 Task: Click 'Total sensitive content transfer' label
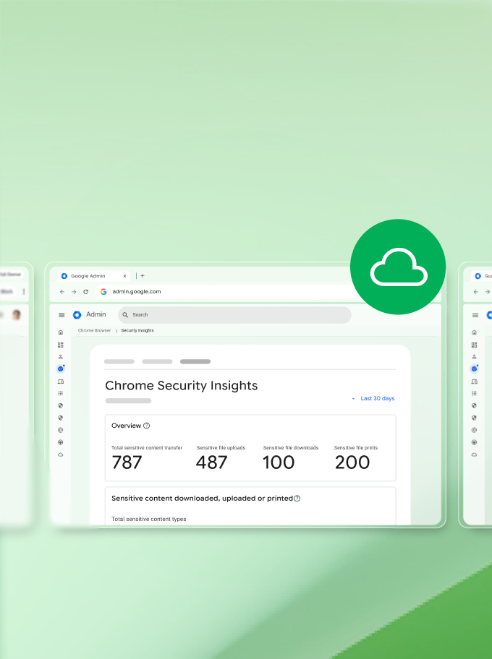pyautogui.click(x=147, y=448)
